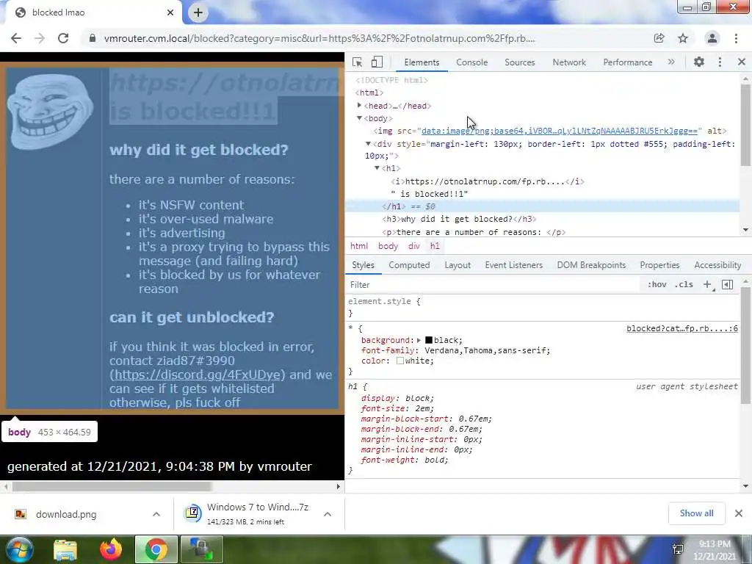Expand the head element node
This screenshot has height=564, width=752.
coord(359,106)
